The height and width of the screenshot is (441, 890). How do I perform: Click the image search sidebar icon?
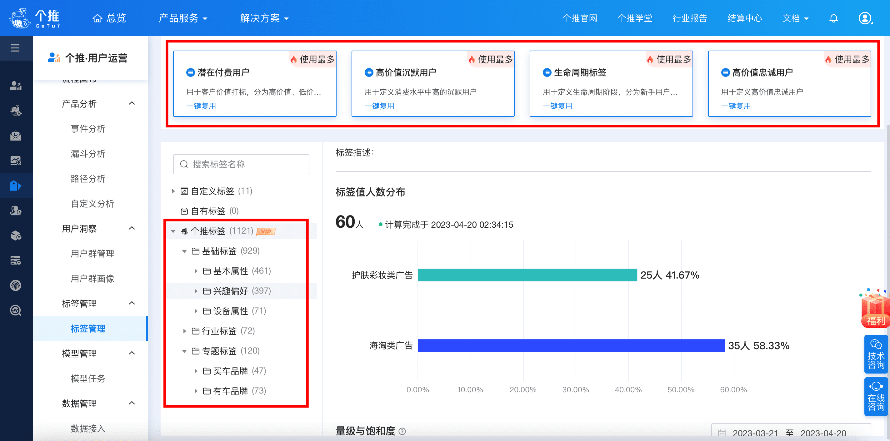(16, 161)
